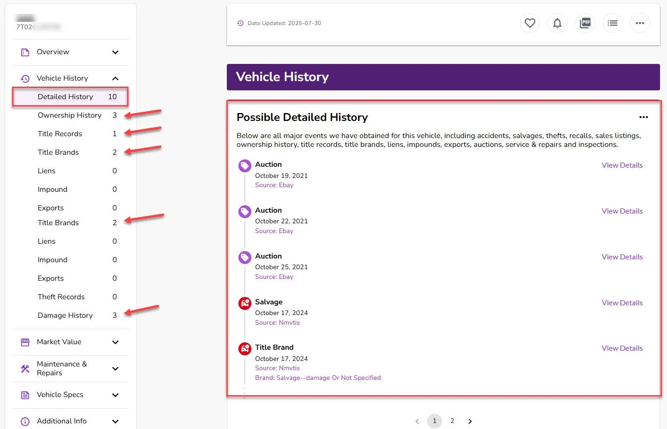
Task: Open the list view icon in header
Action: click(613, 23)
